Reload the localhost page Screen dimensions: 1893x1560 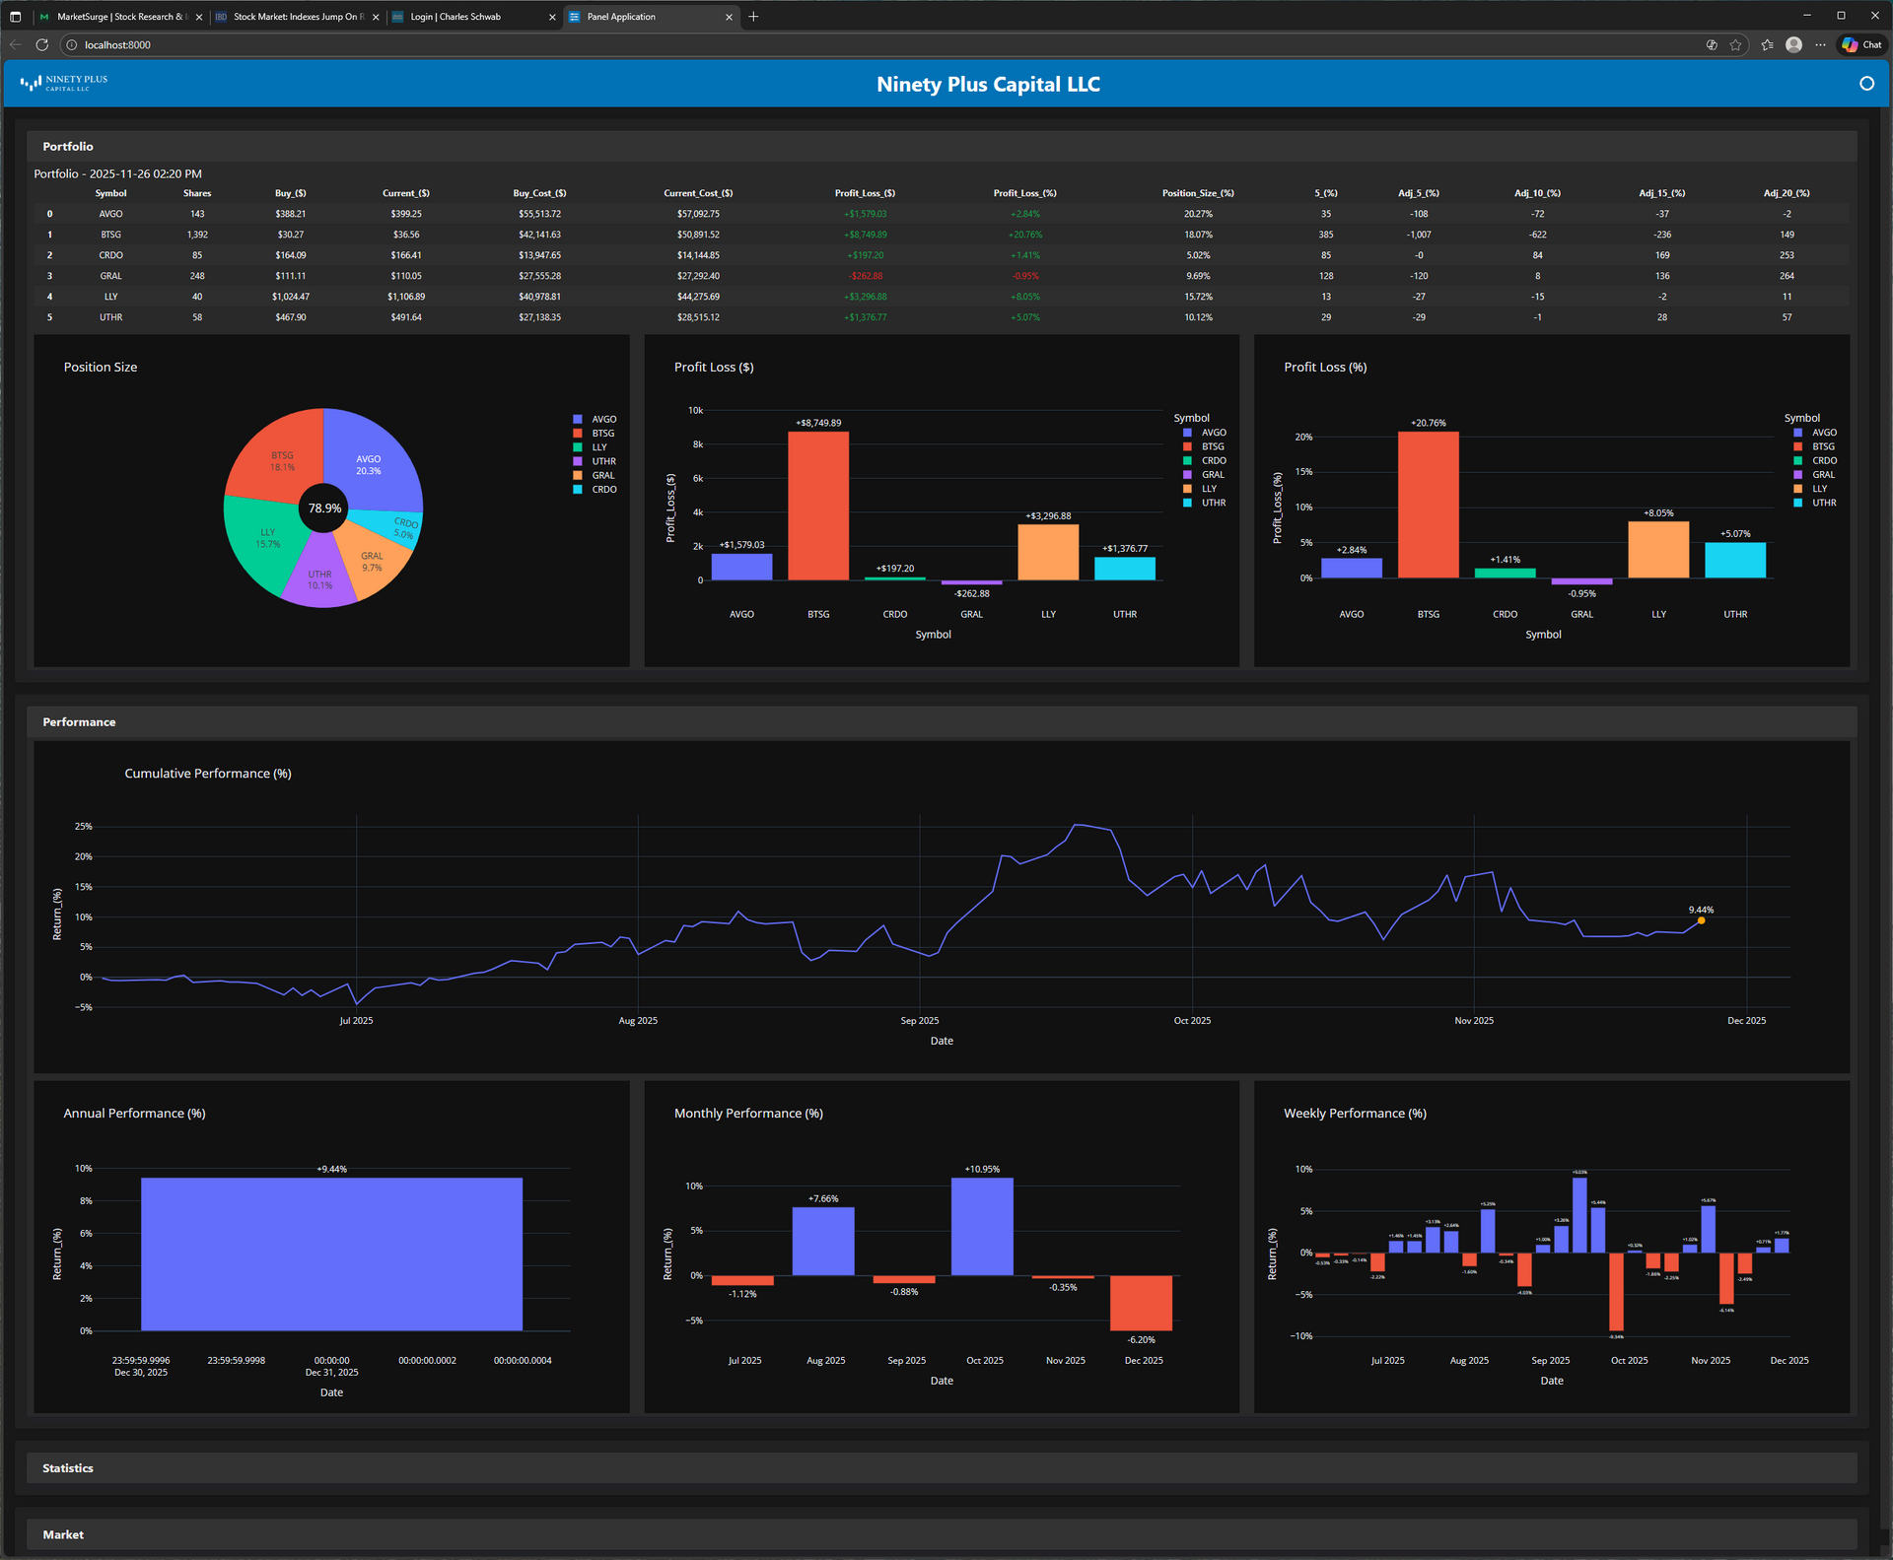coord(41,44)
